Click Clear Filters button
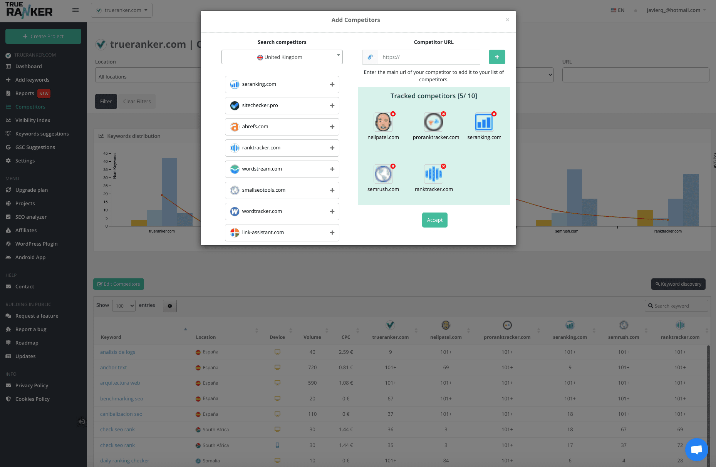The image size is (716, 467). click(137, 101)
